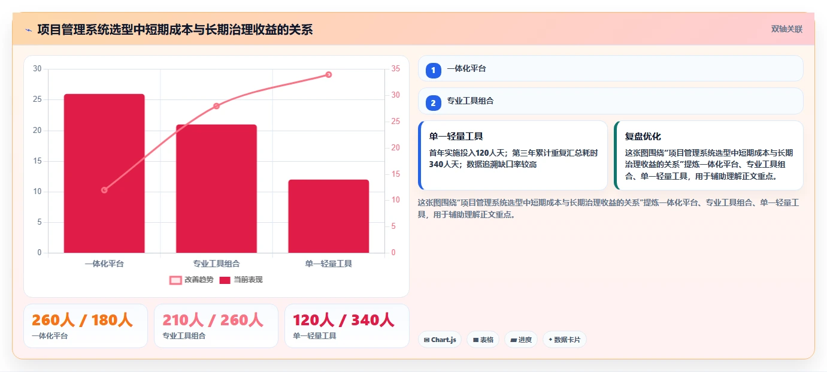Click the number 1 badge icon
This screenshot has width=827, height=372.
[433, 71]
